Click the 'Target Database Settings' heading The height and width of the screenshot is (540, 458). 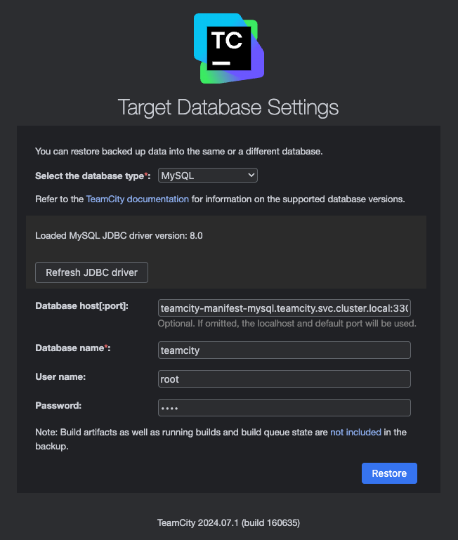(x=228, y=107)
